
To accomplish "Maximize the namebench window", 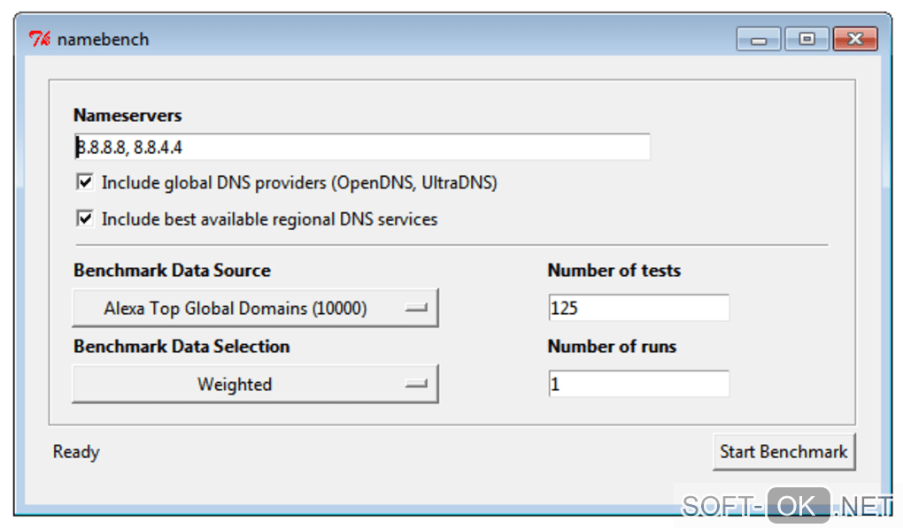I will tap(807, 39).
